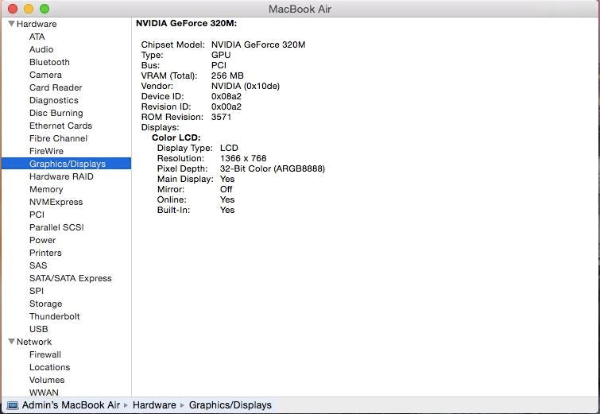Click the Vendor value NVIDIA (0x10de)
600x414 pixels.
[x=246, y=86]
